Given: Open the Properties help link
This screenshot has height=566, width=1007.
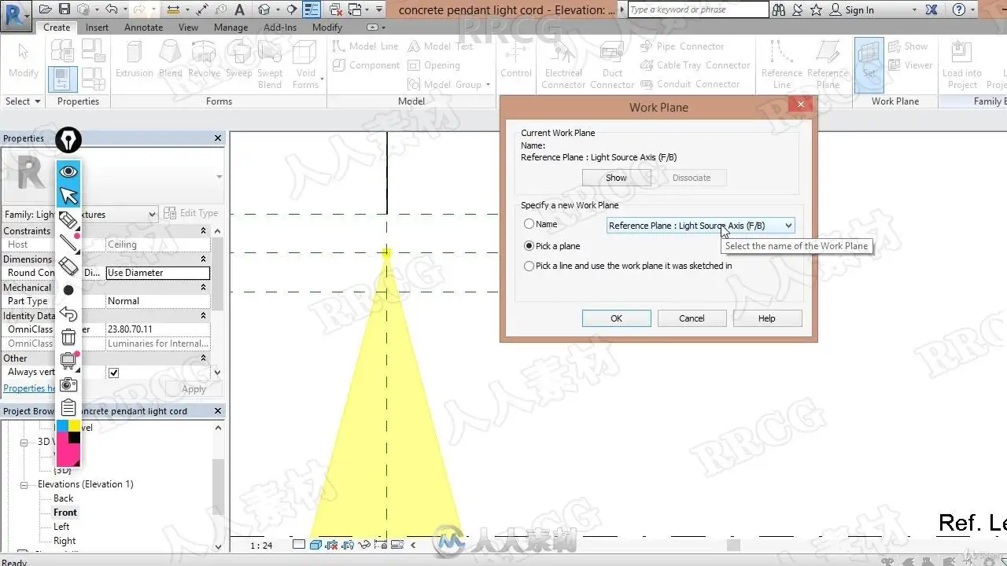Looking at the screenshot, I should pyautogui.click(x=29, y=388).
